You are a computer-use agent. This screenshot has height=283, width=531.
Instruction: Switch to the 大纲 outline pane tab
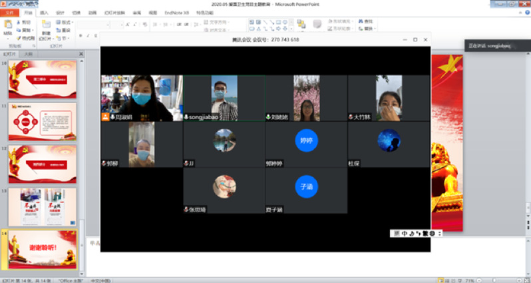(28, 53)
